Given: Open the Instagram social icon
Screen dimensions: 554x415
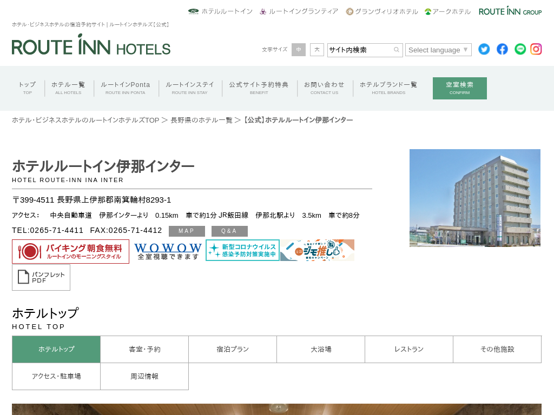Looking at the screenshot, I should [x=536, y=49].
